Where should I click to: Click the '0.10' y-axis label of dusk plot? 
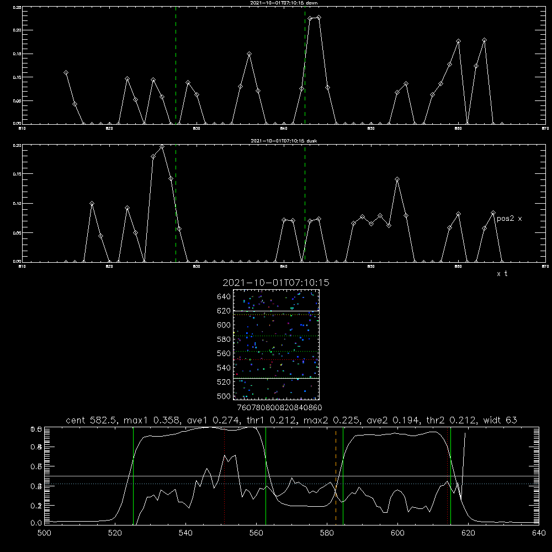pos(17,204)
